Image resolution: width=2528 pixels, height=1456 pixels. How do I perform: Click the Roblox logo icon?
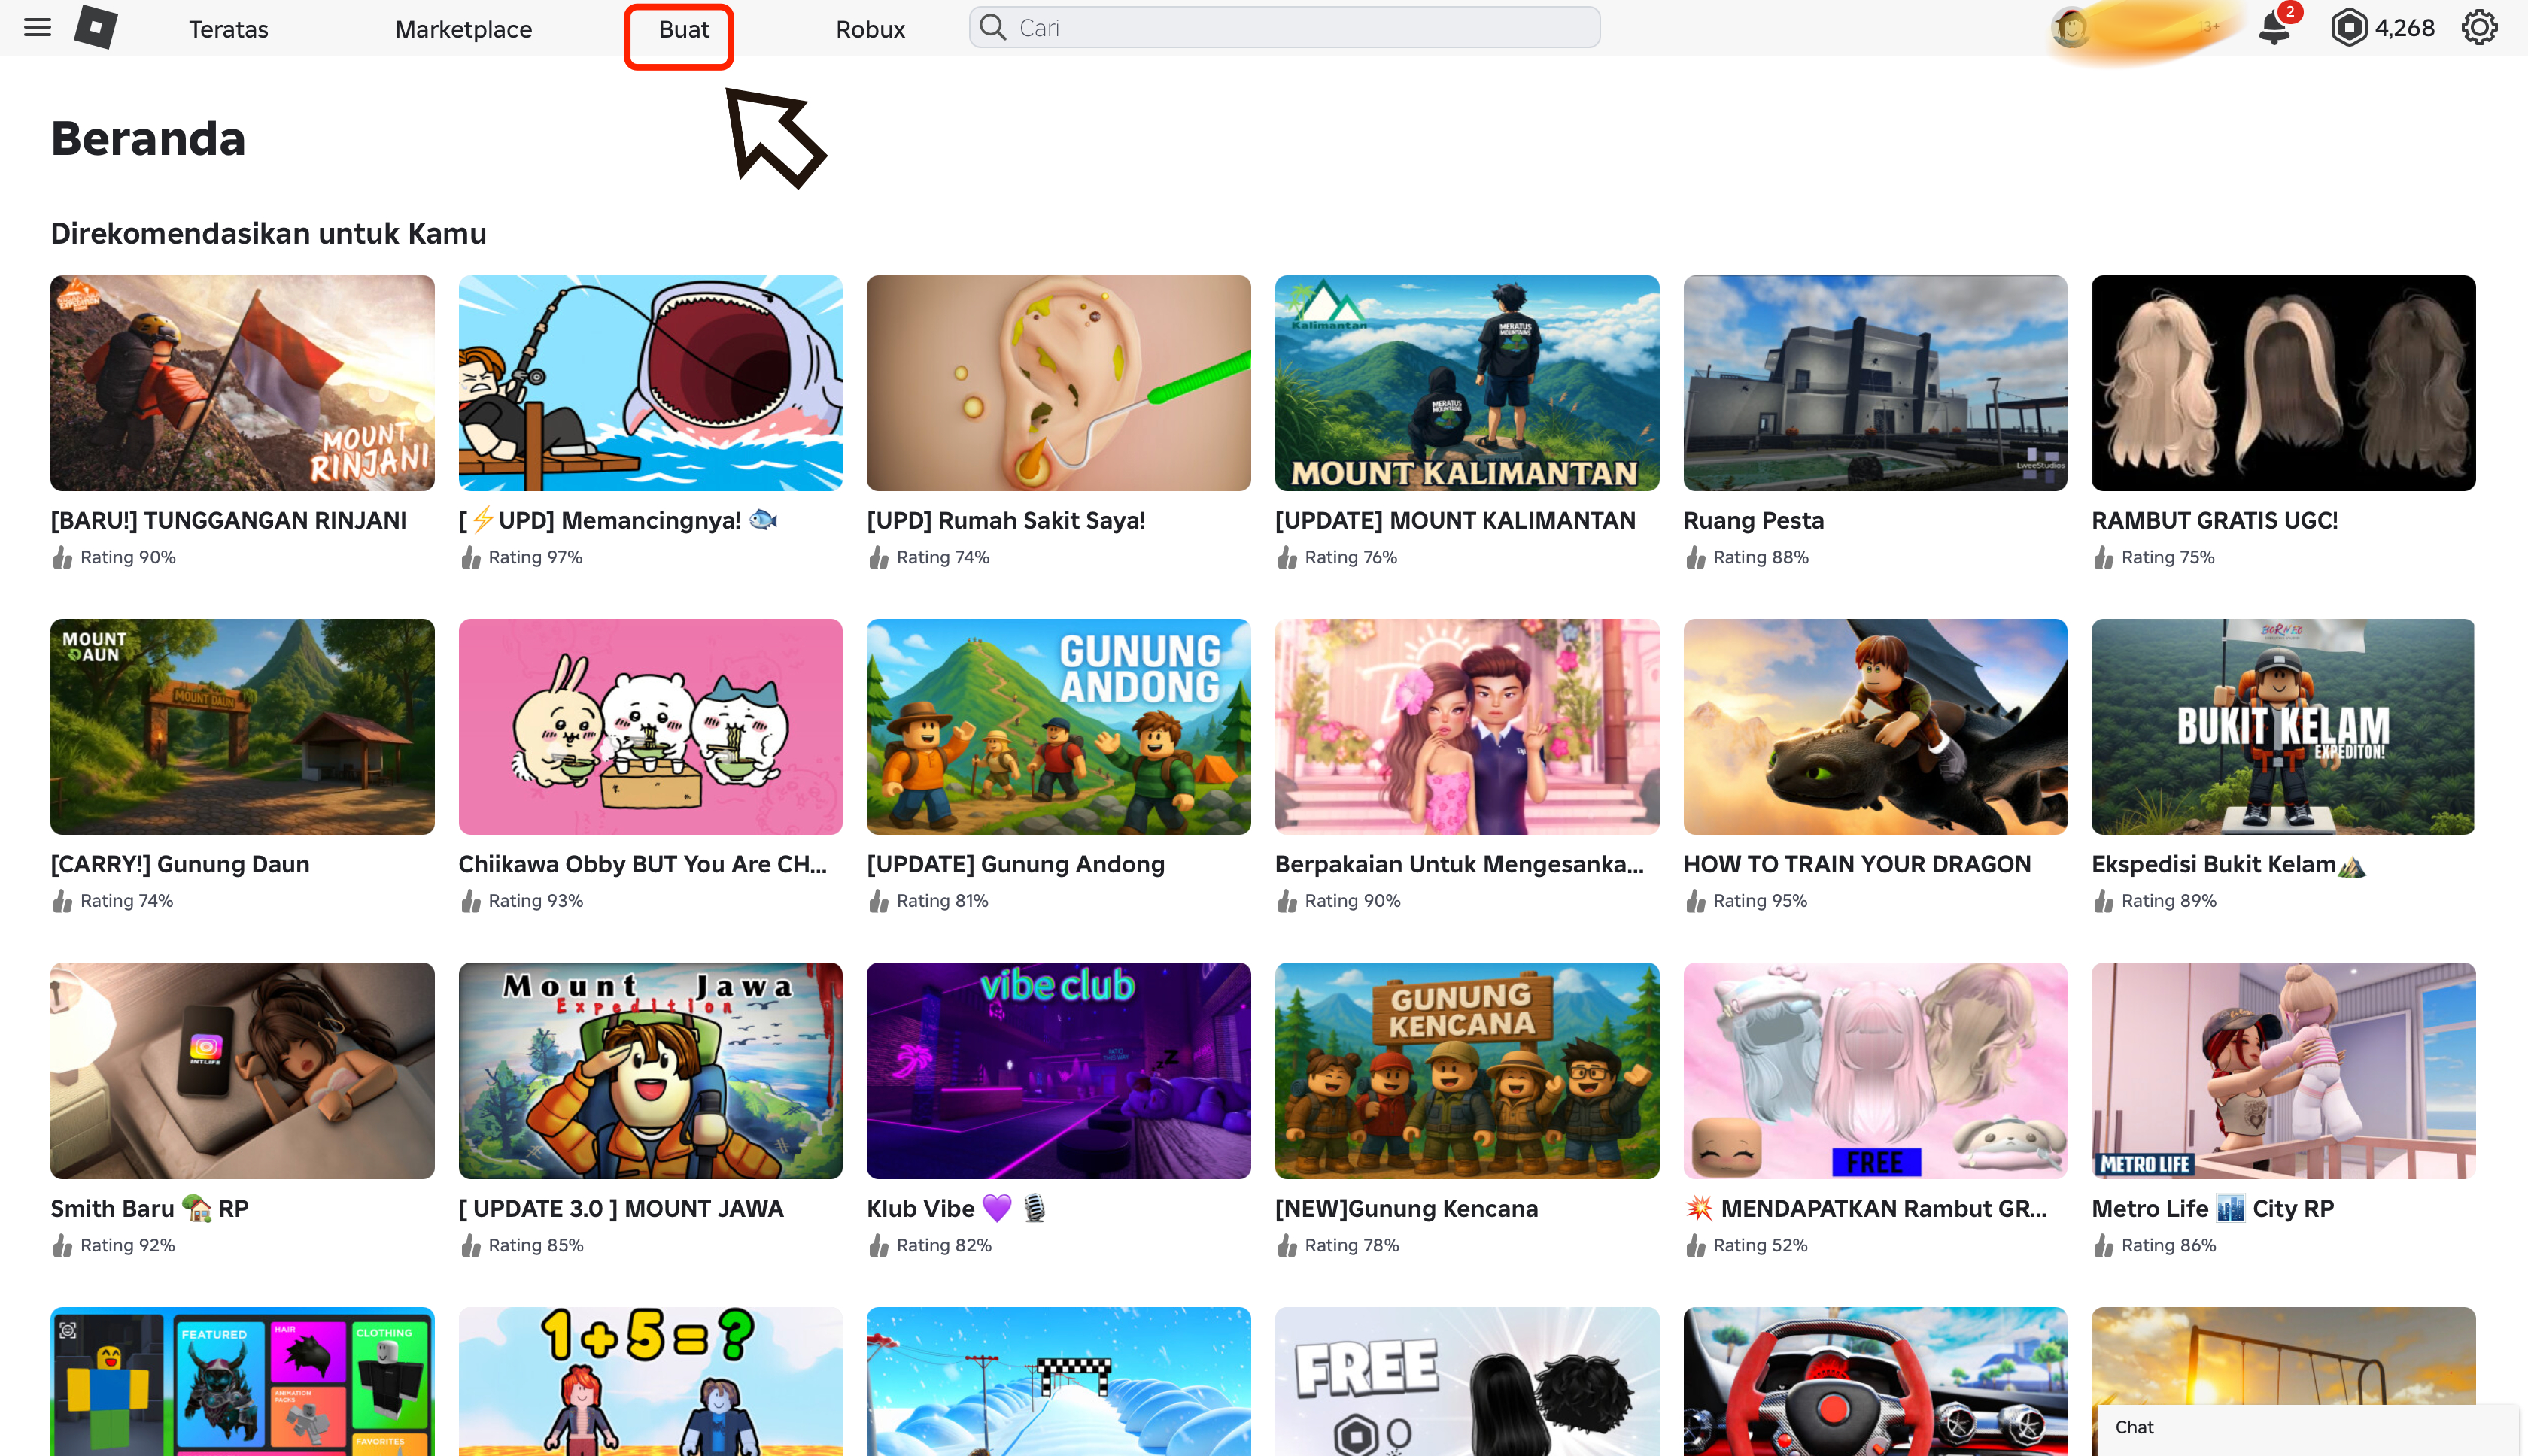[x=96, y=27]
